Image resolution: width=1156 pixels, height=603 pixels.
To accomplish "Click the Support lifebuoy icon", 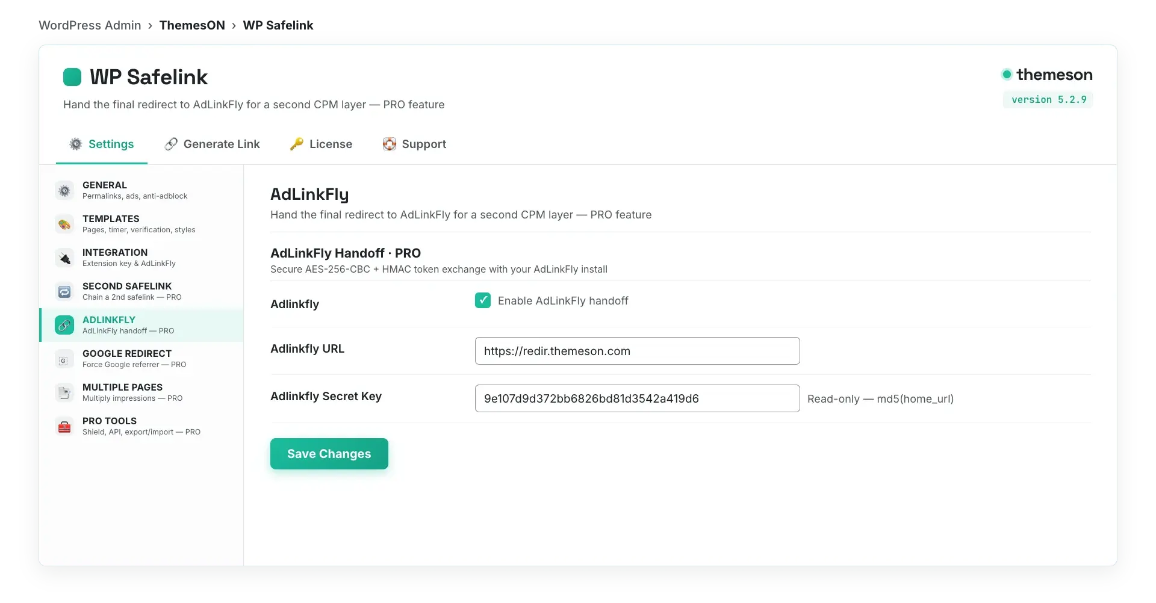I will pos(390,144).
